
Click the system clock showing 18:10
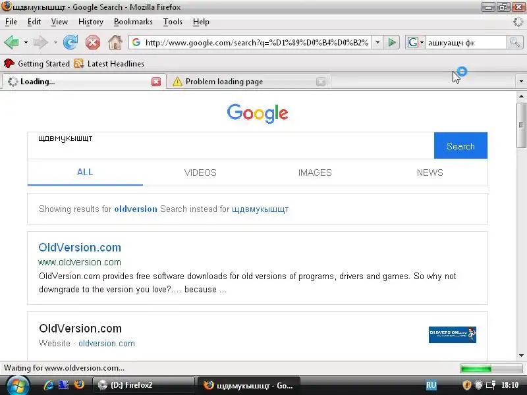click(510, 385)
